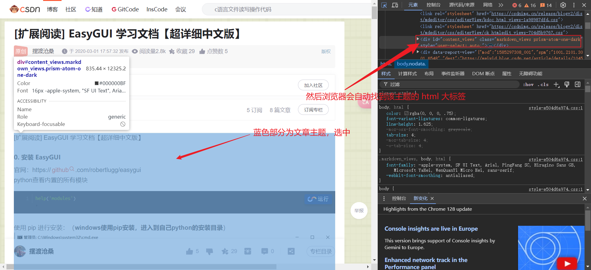Image resolution: width=591 pixels, height=270 pixels.
Task: Open the warnings counter showing 16
Action: (x=530, y=5)
